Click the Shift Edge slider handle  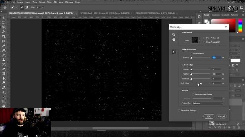coord(201,83)
